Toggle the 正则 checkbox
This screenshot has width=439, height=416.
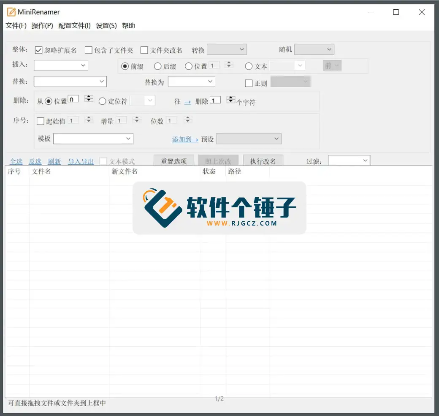point(249,83)
